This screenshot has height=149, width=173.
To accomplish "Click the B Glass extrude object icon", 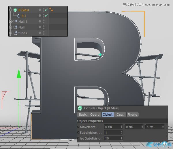I will point(15,10).
